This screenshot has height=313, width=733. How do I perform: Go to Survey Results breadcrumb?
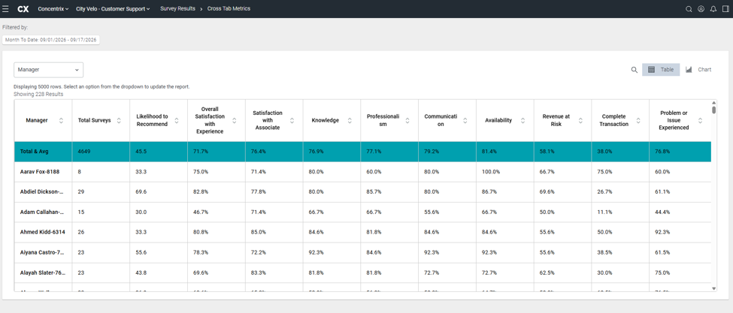click(177, 8)
